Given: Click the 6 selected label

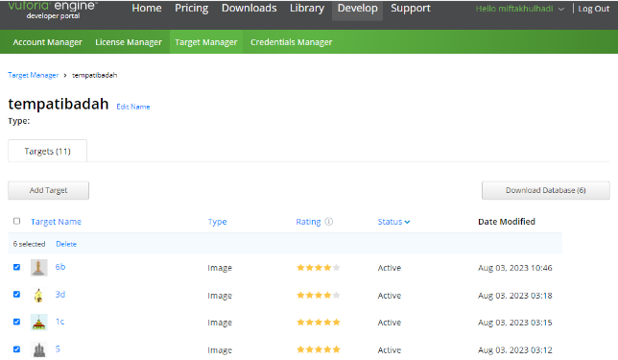Looking at the screenshot, I should [x=29, y=244].
